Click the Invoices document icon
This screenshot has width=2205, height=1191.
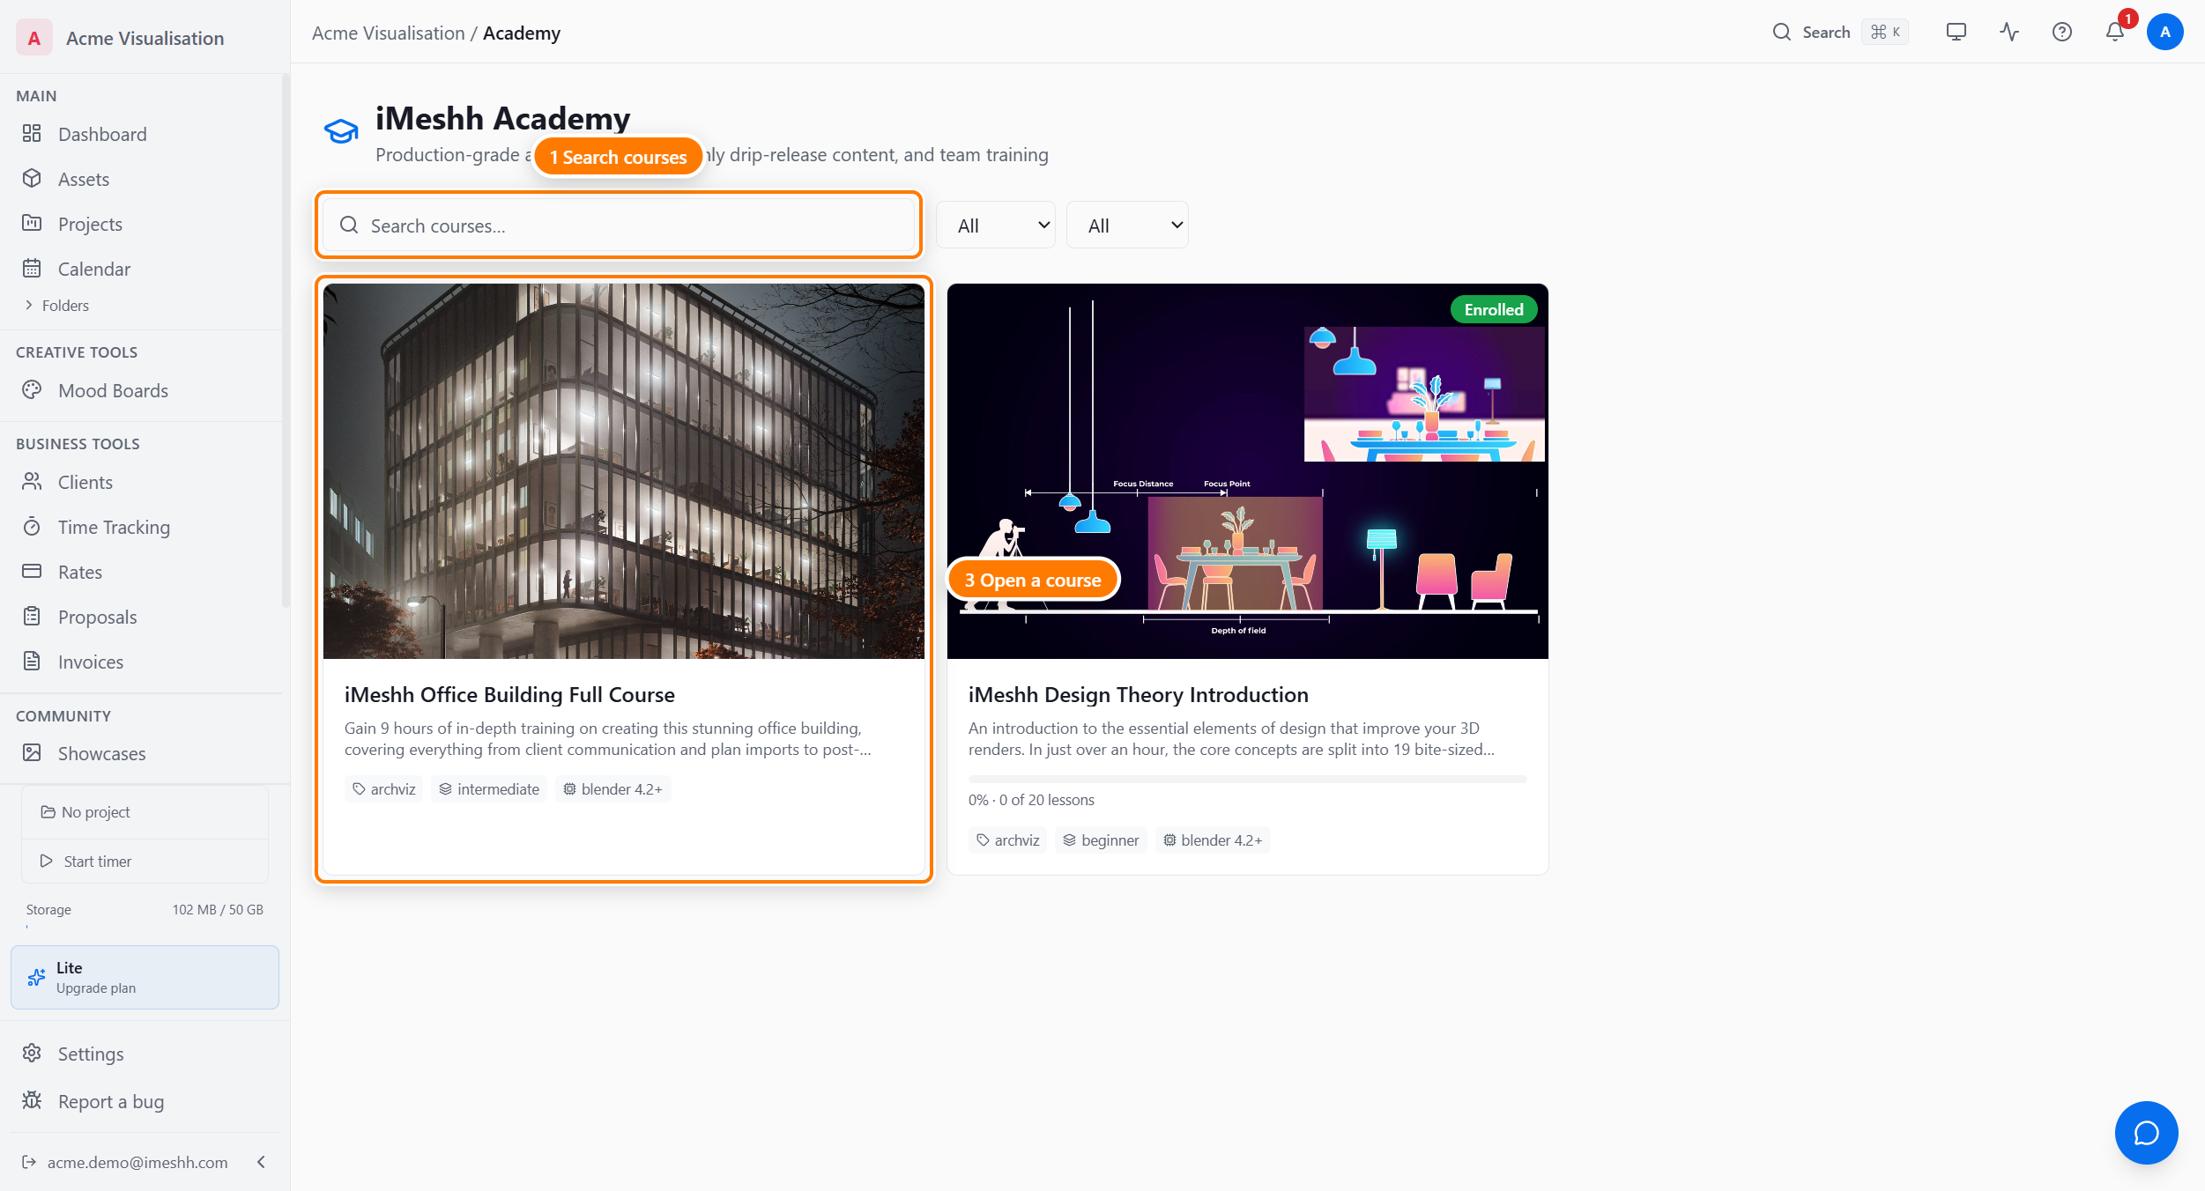pyautogui.click(x=32, y=662)
